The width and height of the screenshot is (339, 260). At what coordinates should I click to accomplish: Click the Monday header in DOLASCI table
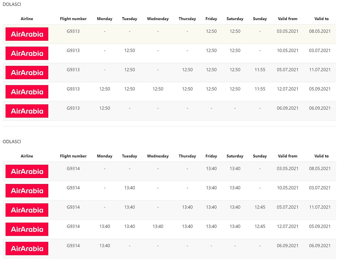point(105,19)
